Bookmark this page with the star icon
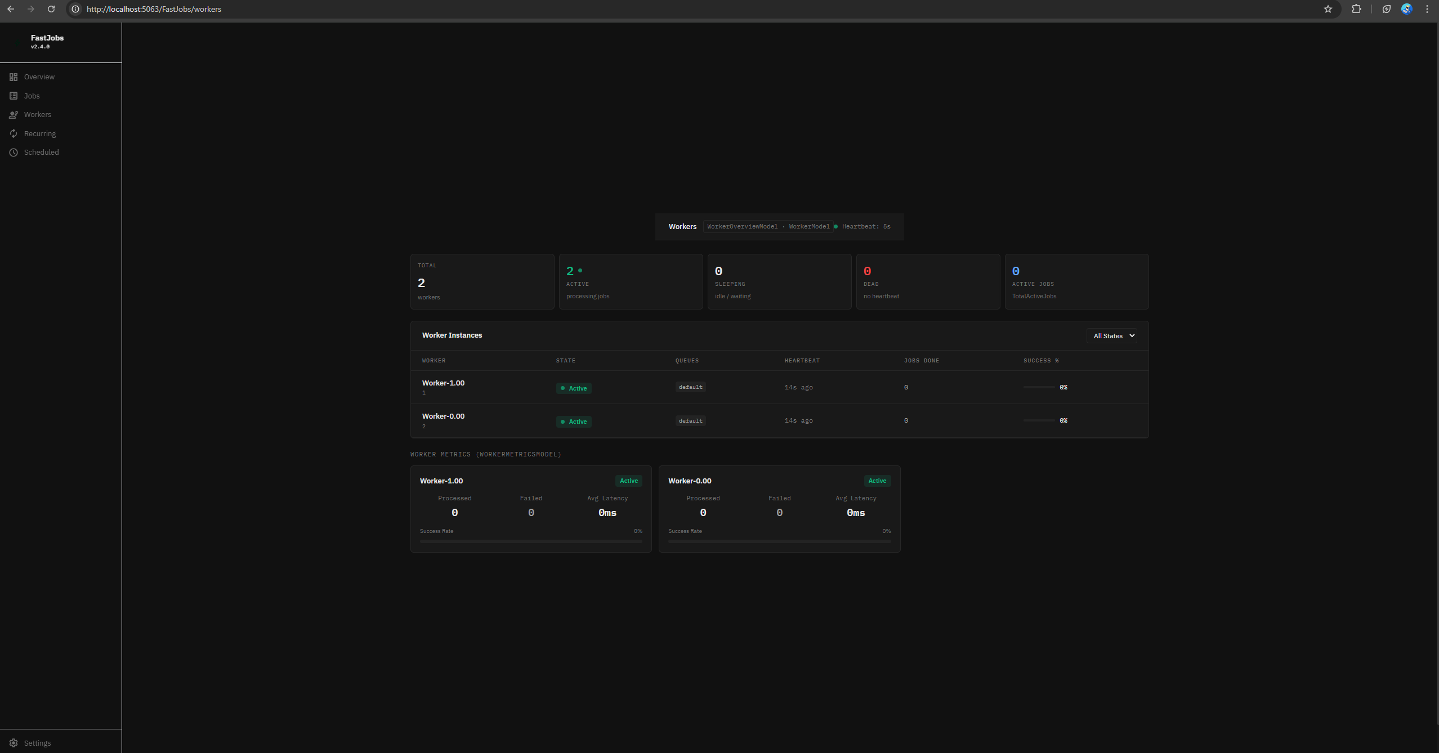Image resolution: width=1439 pixels, height=753 pixels. (x=1328, y=9)
